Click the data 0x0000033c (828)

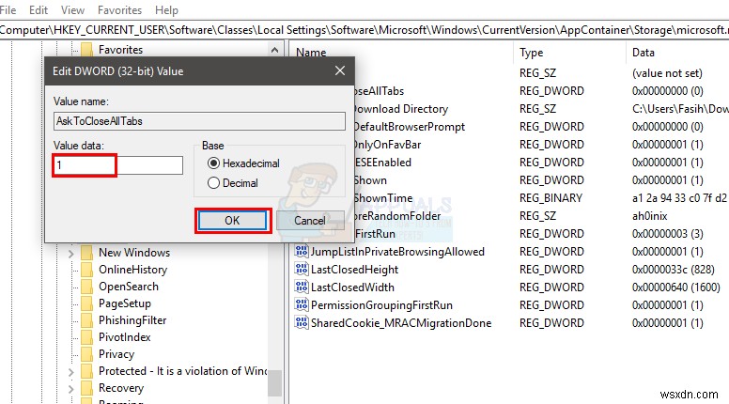(x=674, y=270)
